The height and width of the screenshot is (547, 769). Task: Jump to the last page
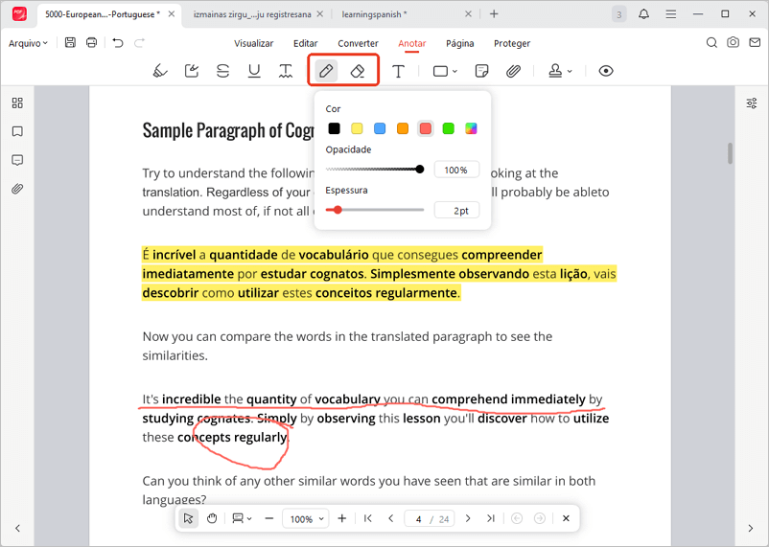[x=490, y=518]
